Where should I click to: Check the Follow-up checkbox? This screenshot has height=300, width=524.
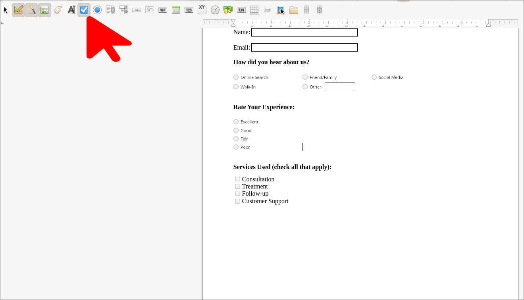238,194
